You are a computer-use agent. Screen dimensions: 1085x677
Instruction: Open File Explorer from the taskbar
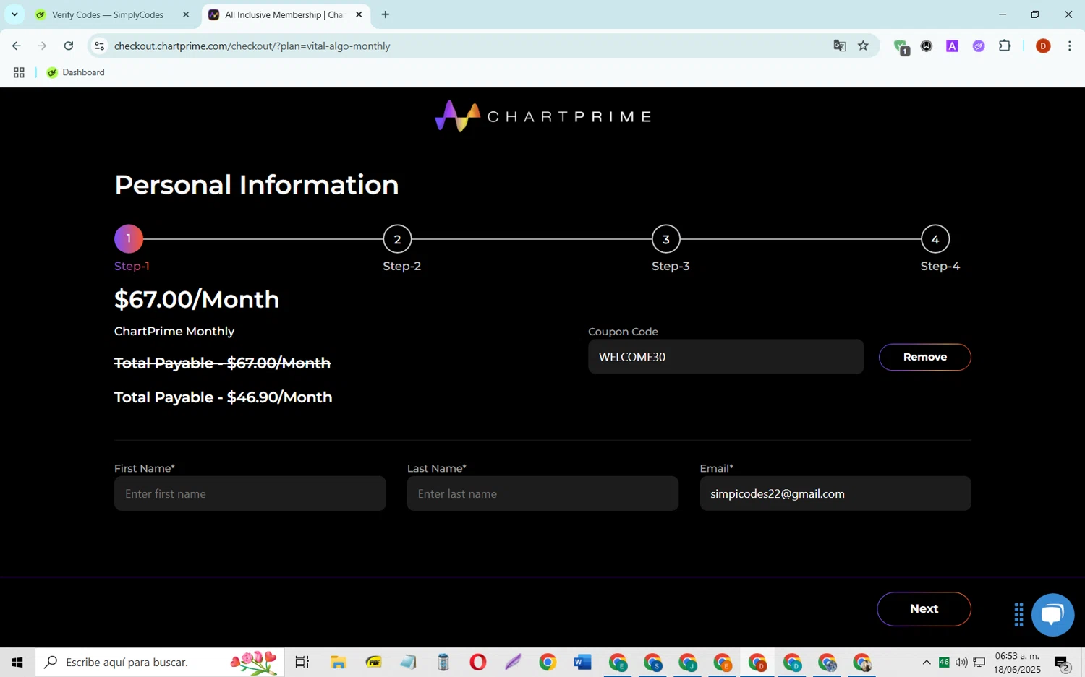338,662
